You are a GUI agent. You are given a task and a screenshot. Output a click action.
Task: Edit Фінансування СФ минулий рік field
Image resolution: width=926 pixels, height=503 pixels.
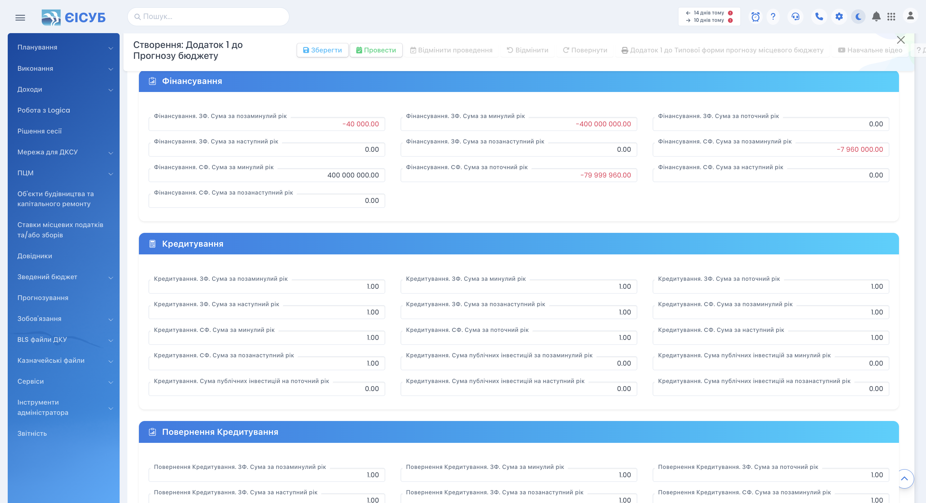coord(267,175)
